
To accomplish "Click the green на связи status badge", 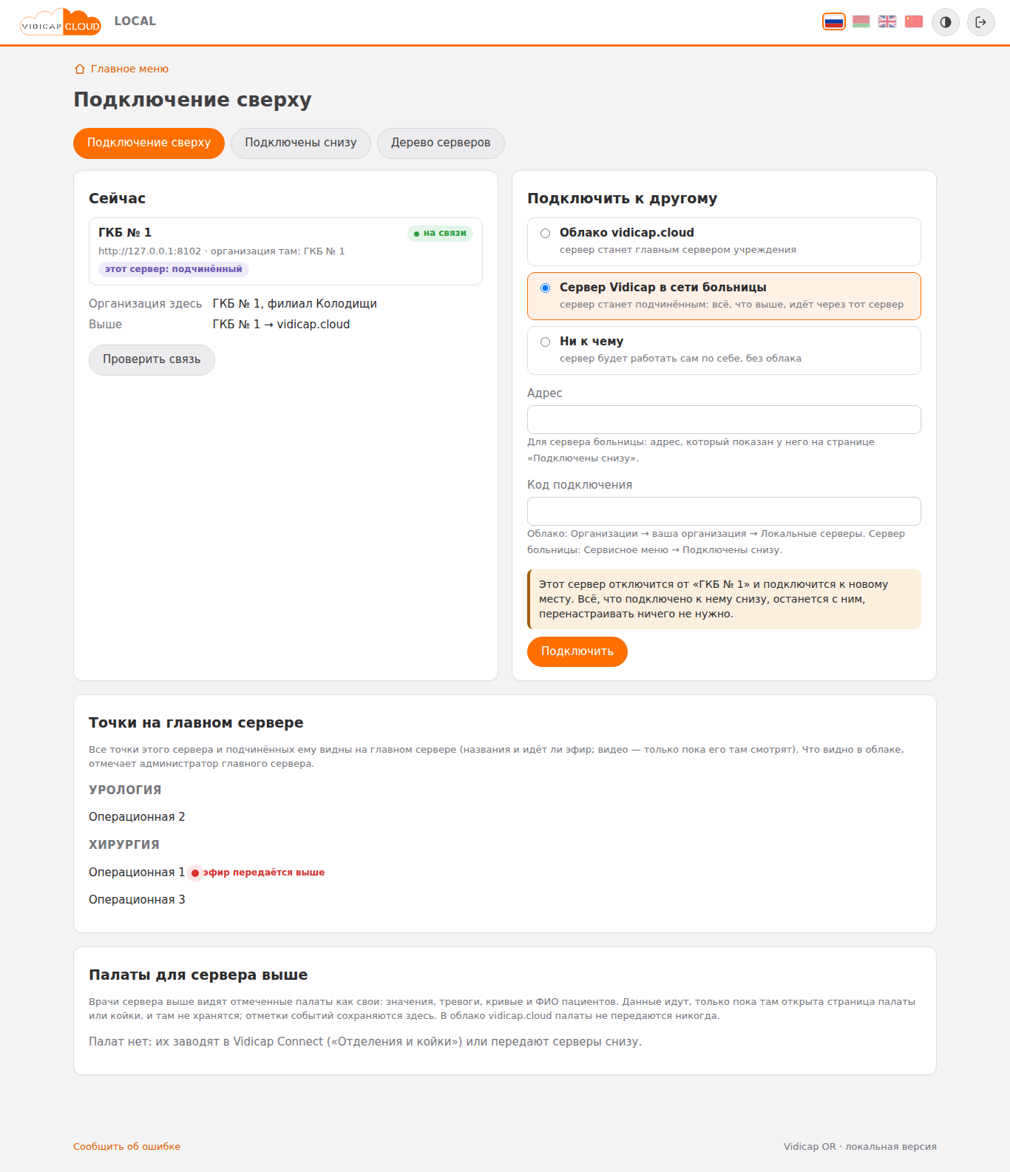I will [440, 234].
